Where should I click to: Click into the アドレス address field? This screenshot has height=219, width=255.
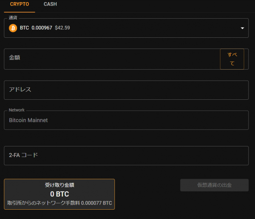tap(126, 90)
